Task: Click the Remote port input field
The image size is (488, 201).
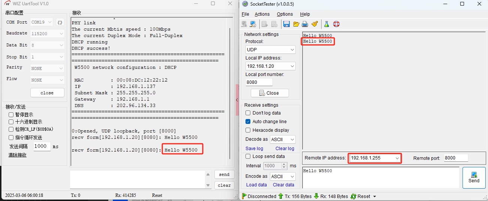Action: coord(455,158)
